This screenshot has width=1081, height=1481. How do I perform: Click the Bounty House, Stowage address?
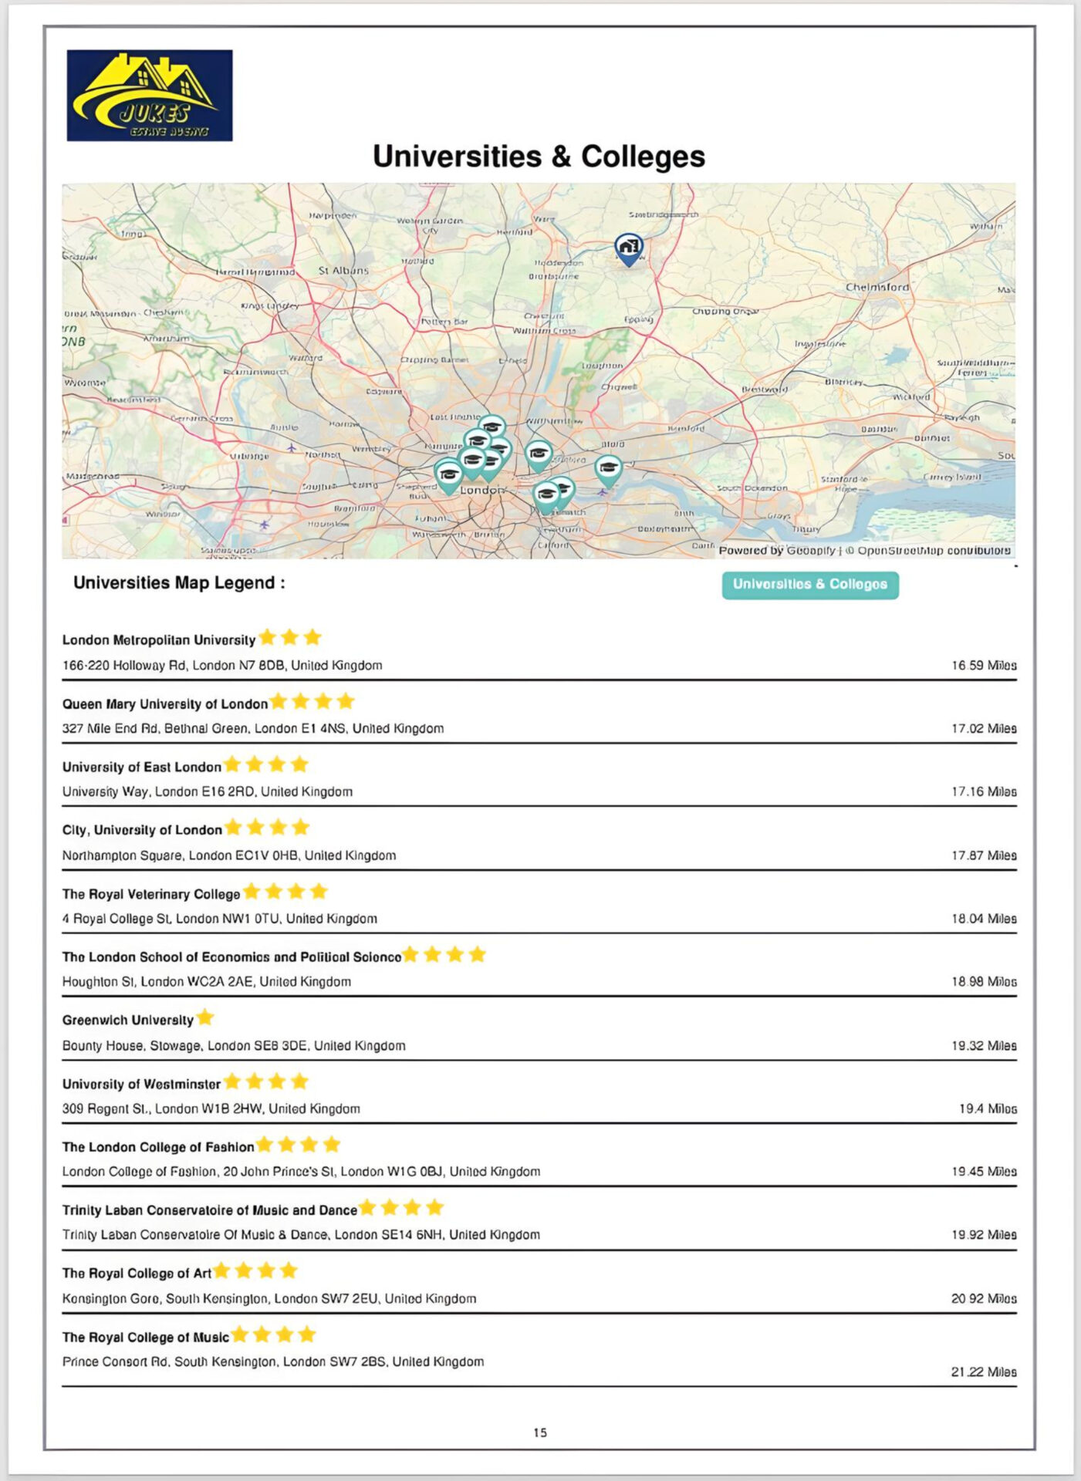[234, 1047]
